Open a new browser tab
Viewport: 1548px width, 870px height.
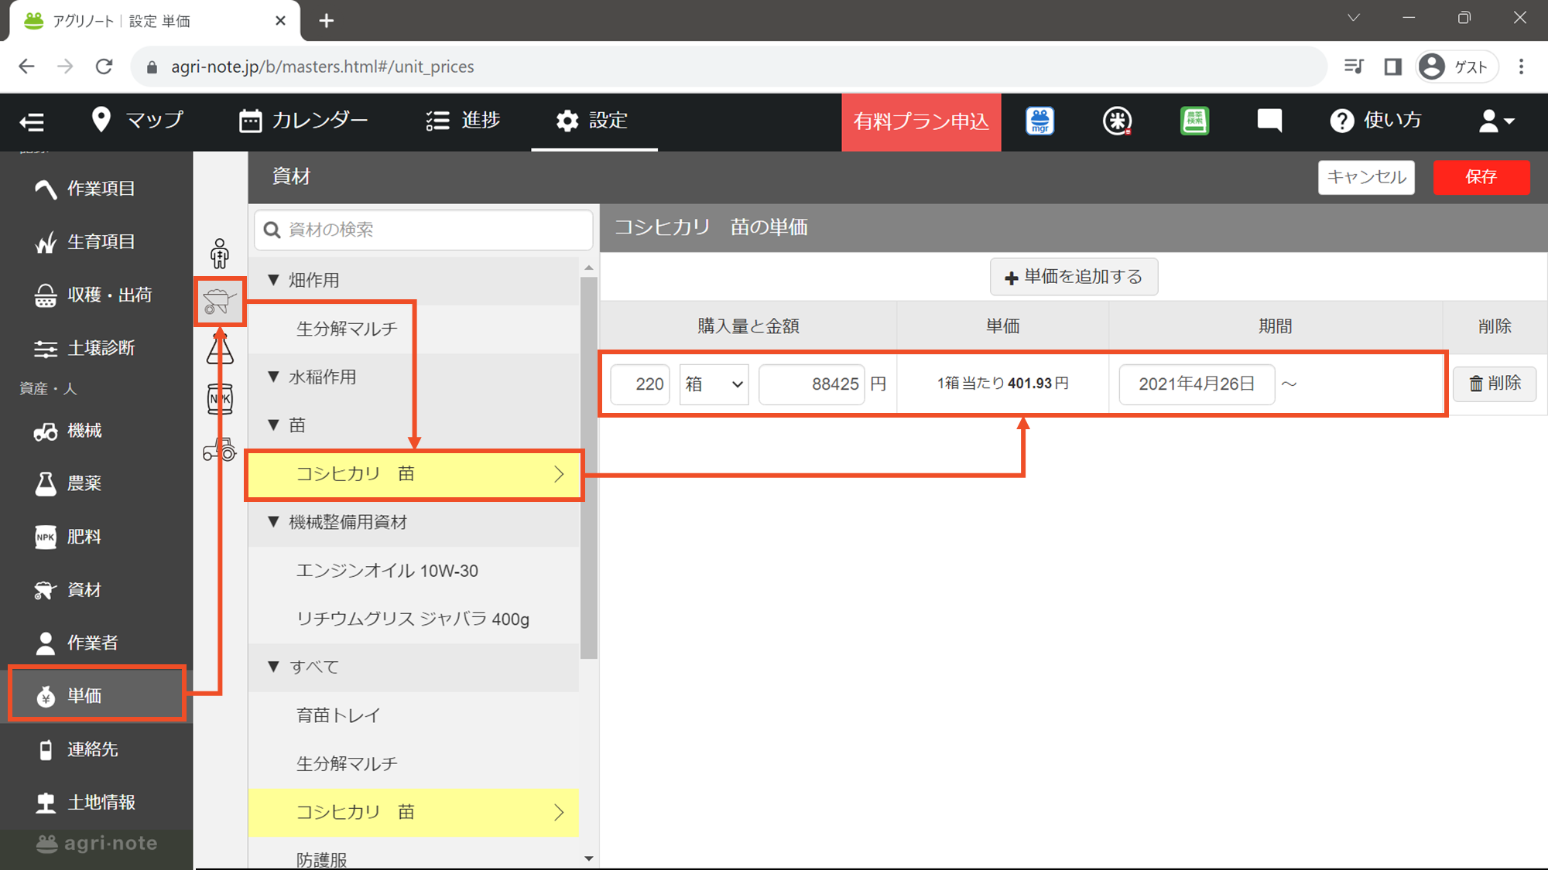(x=327, y=21)
